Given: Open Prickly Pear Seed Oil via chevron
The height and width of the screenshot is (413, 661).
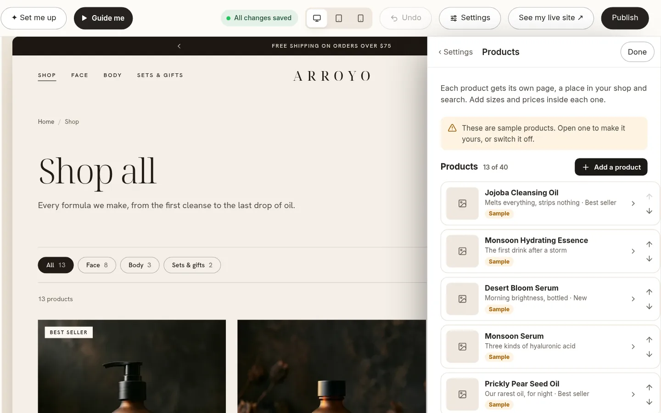Looking at the screenshot, I should tap(633, 394).
